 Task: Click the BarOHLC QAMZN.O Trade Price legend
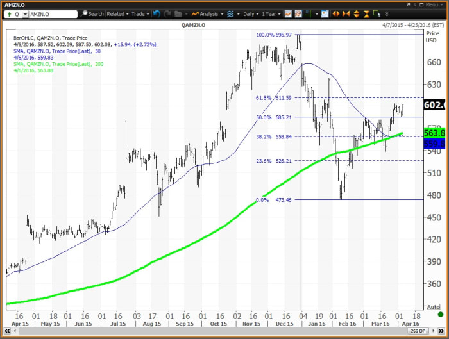coord(51,38)
